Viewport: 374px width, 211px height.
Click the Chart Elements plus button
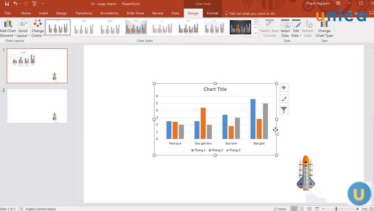pos(284,88)
